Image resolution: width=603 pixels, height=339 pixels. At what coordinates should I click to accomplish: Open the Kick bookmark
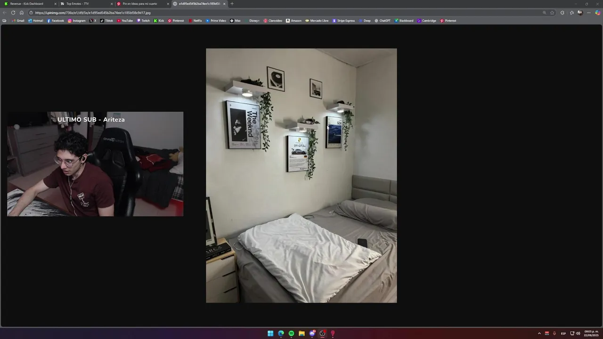(x=159, y=21)
